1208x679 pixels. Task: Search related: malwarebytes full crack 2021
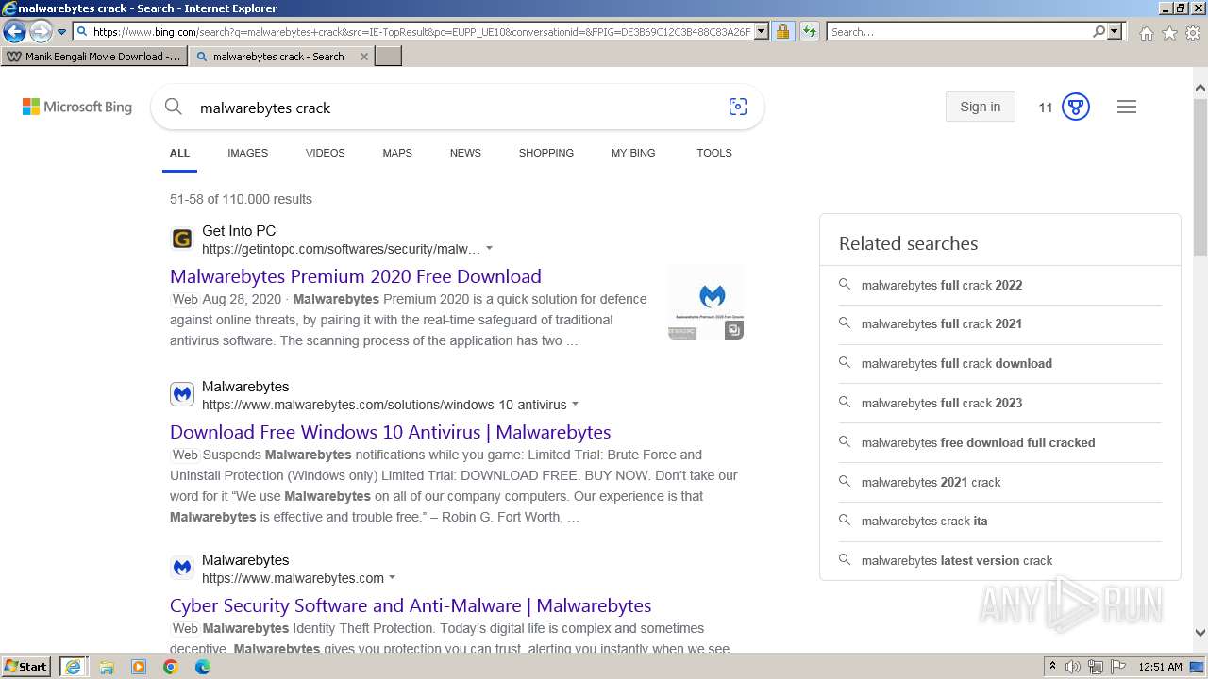(942, 323)
